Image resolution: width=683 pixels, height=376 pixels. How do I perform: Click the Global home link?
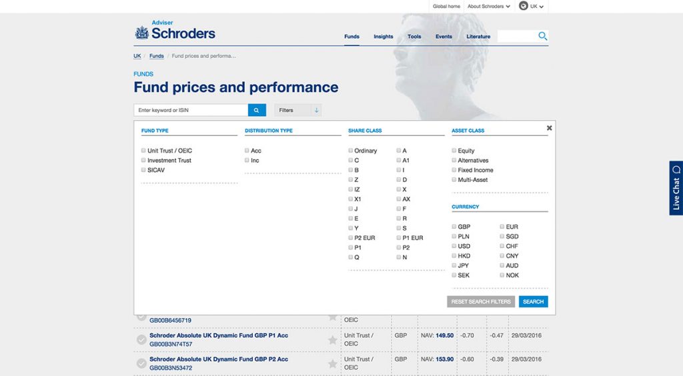click(x=446, y=6)
